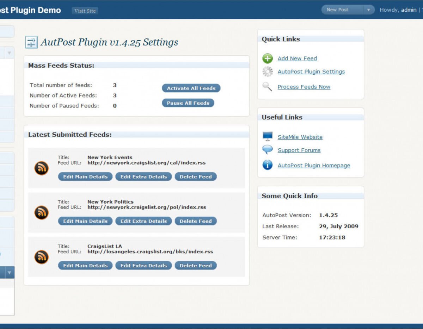The image size is (423, 329).
Task: Click the monitor icon beside SiteMile Website
Action: point(268,137)
